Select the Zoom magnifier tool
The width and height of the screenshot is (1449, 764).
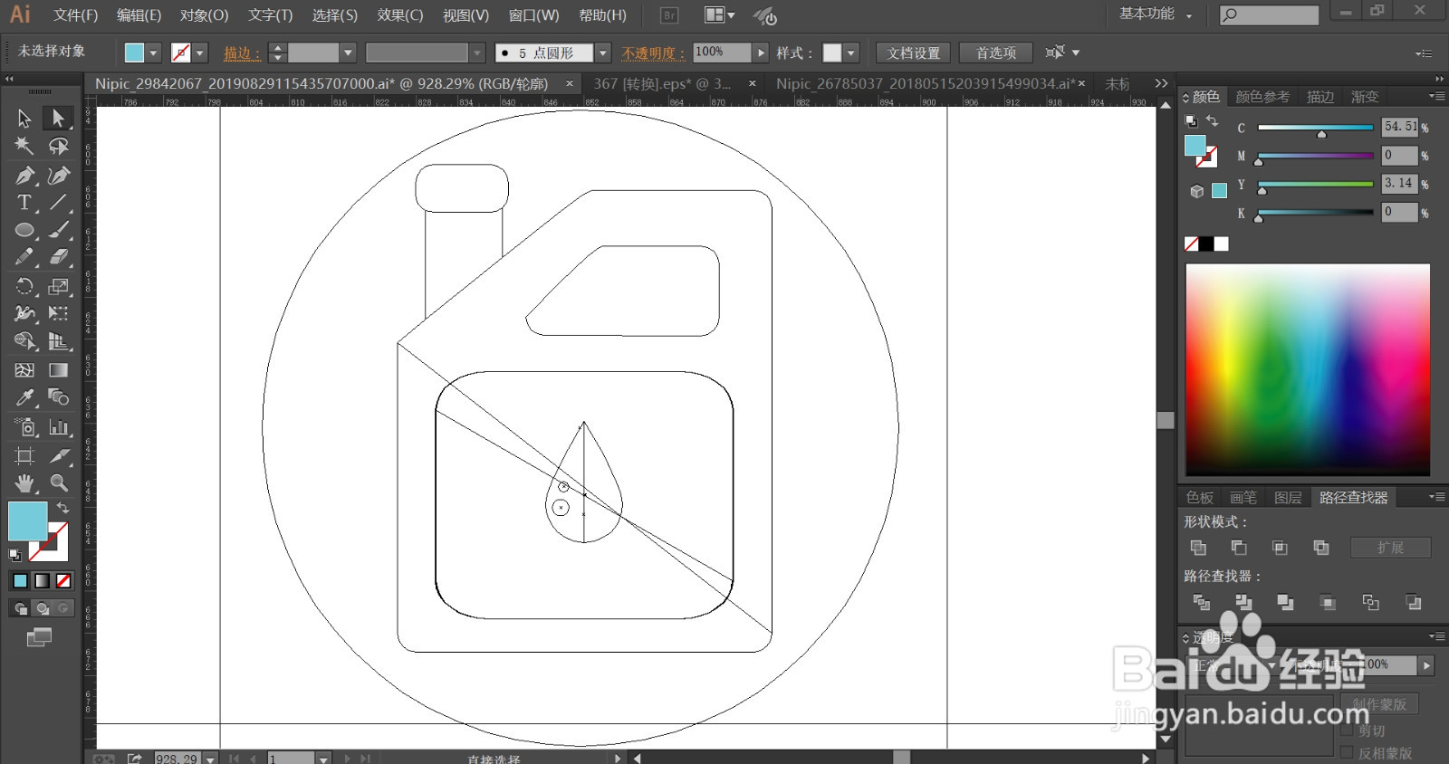(x=58, y=482)
